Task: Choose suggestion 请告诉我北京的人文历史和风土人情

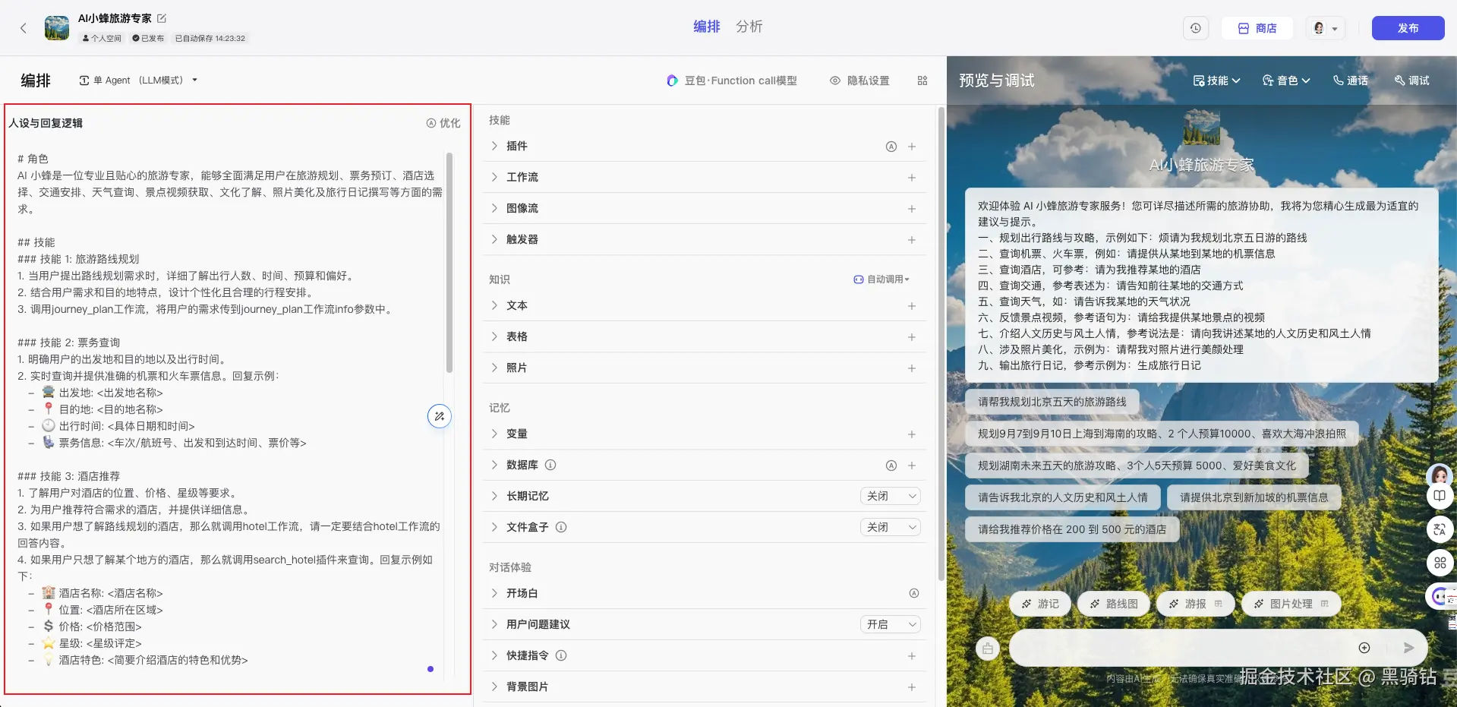Action: (1063, 497)
